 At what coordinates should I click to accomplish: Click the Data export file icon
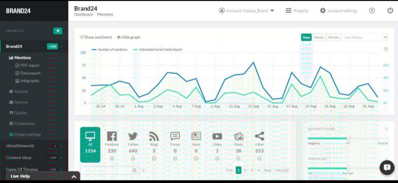(17, 73)
